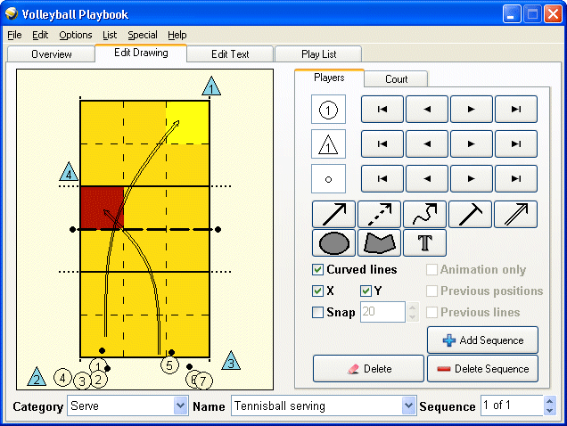Switch to the Court tab
Viewport: 567px width, 426px height.
[396, 79]
